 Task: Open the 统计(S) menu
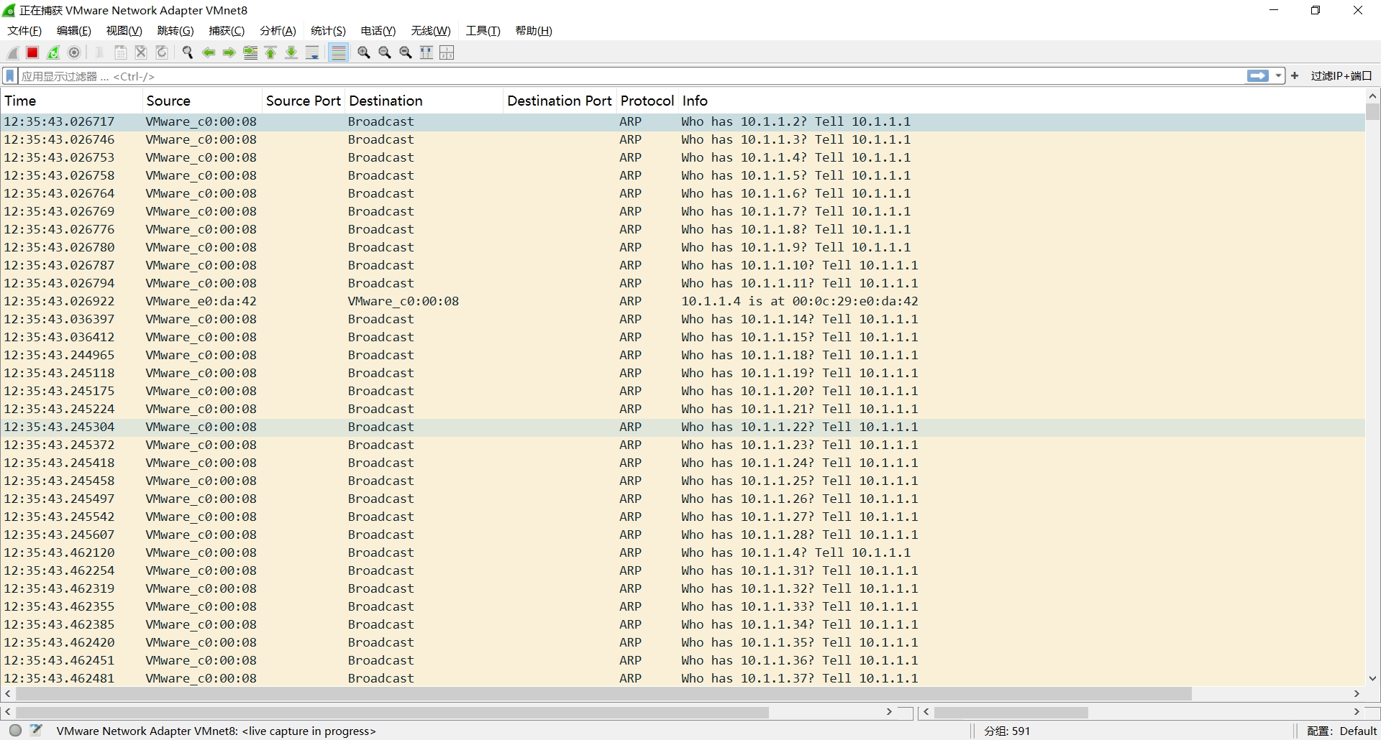(x=328, y=31)
